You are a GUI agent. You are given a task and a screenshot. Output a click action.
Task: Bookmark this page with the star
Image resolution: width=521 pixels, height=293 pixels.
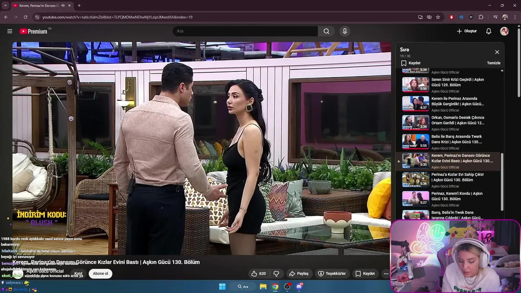pos(438,17)
